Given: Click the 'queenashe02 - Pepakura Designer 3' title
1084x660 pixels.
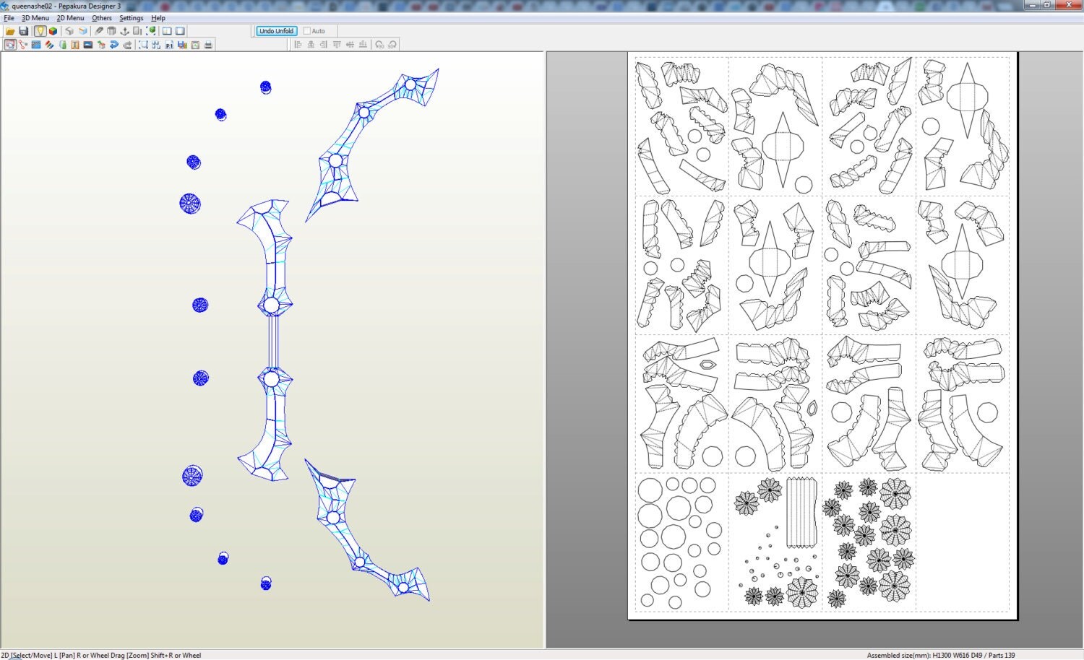Looking at the screenshot, I should (x=66, y=6).
